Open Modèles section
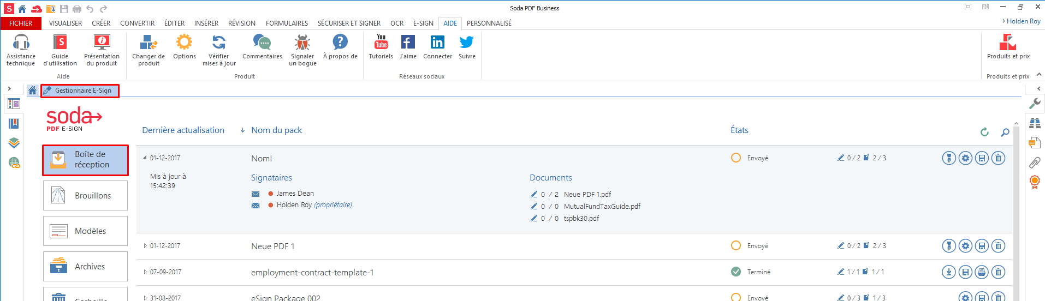Viewport: 1045px width, 301px height. point(86,231)
